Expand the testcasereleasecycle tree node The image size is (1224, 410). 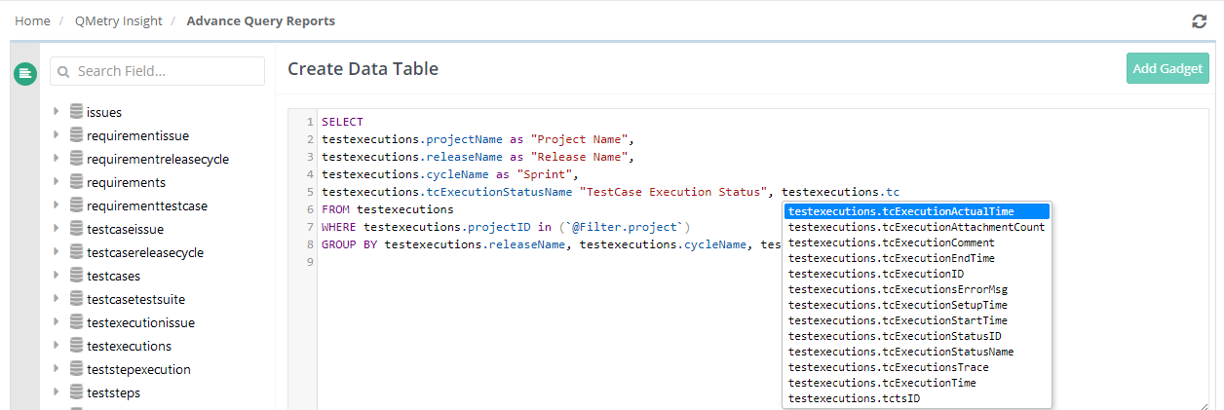tap(57, 252)
